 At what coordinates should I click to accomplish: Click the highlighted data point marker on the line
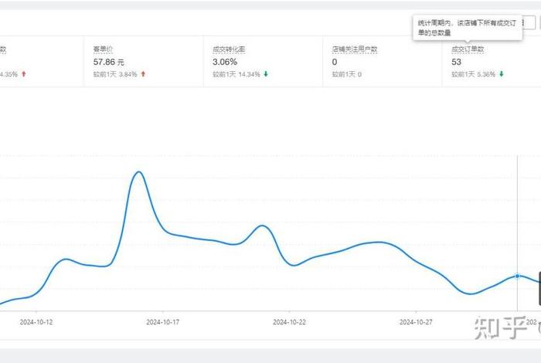tap(517, 275)
